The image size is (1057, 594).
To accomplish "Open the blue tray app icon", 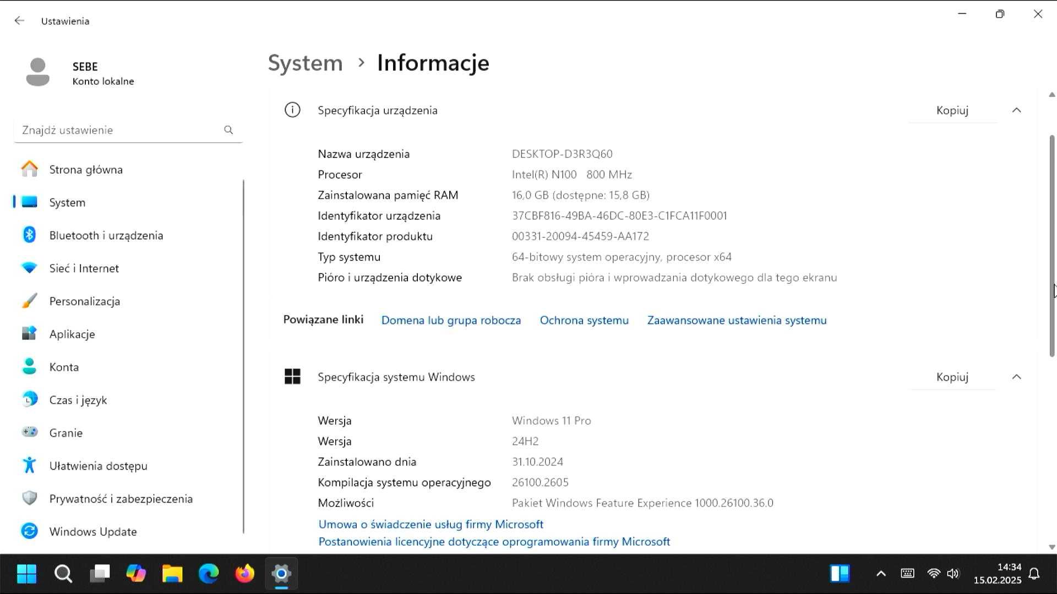I will (840, 574).
